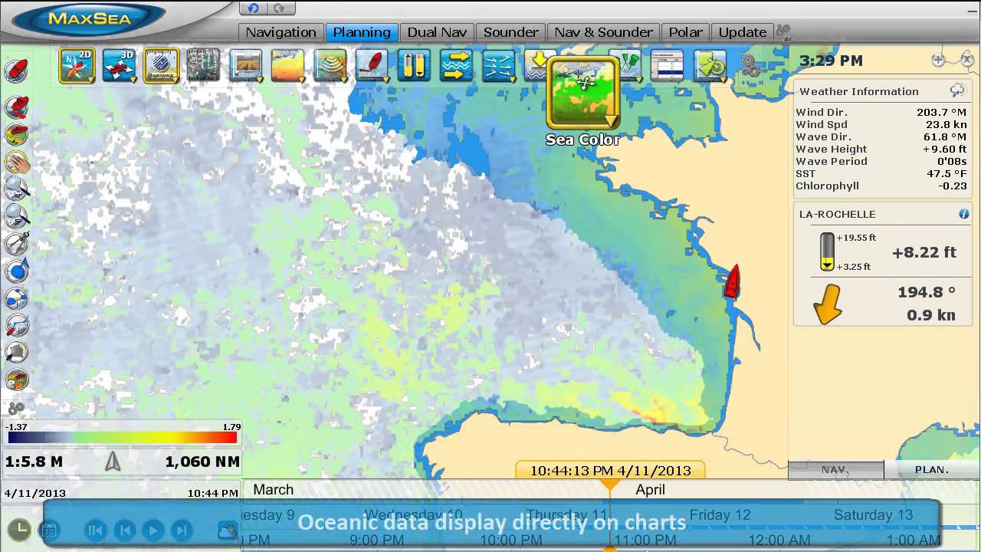Switch to the NAV. panel tab
The image size is (981, 552).
pyautogui.click(x=835, y=469)
